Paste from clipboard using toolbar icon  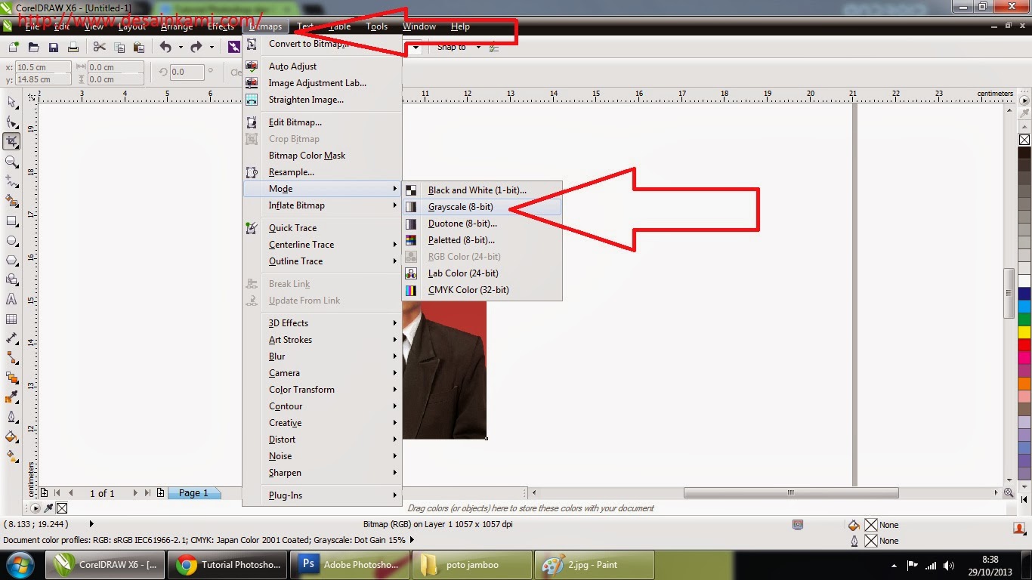pyautogui.click(x=138, y=47)
